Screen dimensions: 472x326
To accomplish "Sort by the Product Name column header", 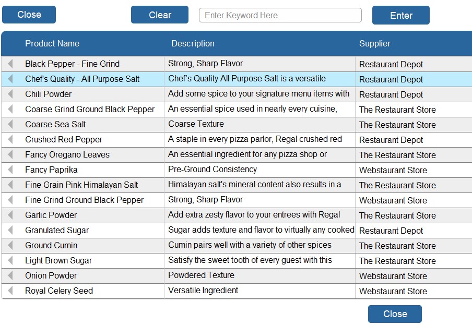I will [x=52, y=44].
